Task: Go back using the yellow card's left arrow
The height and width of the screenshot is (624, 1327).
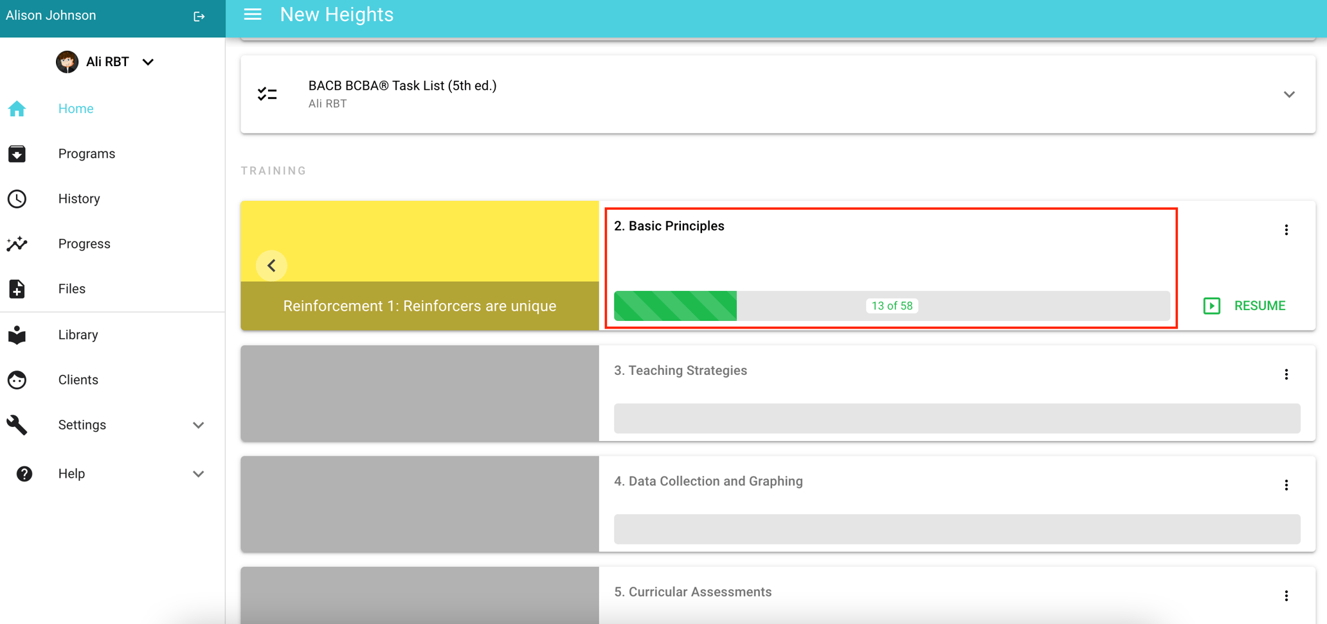Action: 271,265
